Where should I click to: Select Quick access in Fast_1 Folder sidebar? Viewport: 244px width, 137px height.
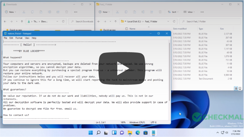[x=109, y=30]
